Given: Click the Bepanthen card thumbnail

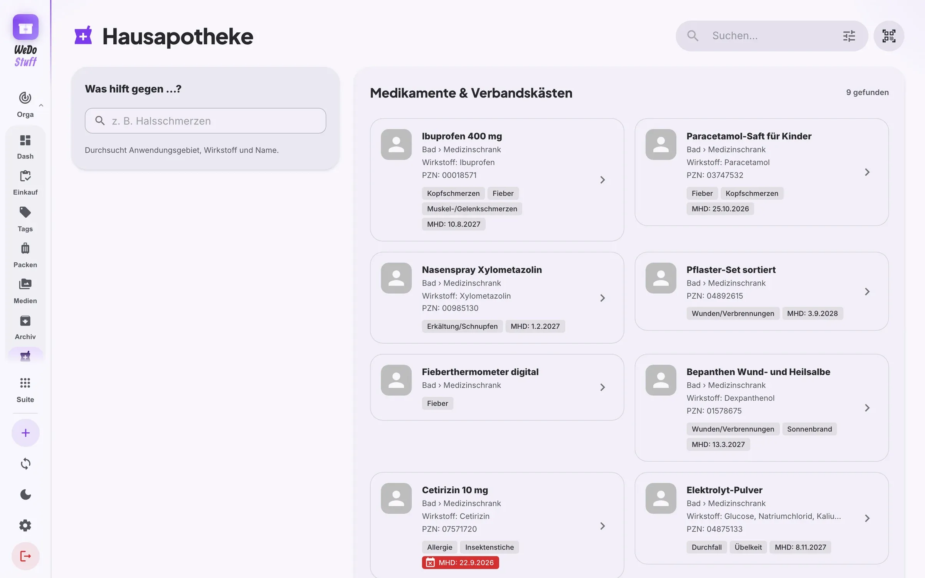Looking at the screenshot, I should [661, 380].
